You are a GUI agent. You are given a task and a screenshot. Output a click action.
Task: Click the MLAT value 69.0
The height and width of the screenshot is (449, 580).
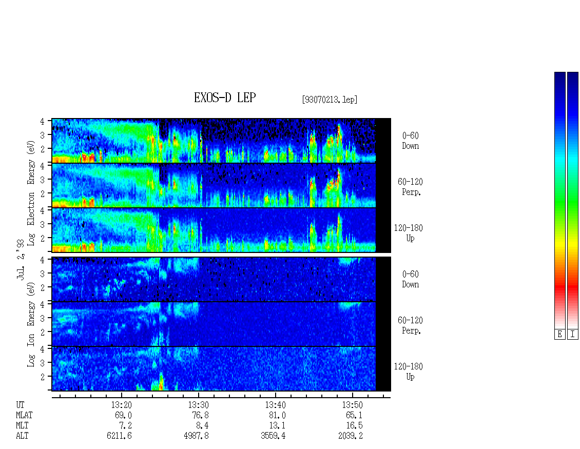(124, 415)
